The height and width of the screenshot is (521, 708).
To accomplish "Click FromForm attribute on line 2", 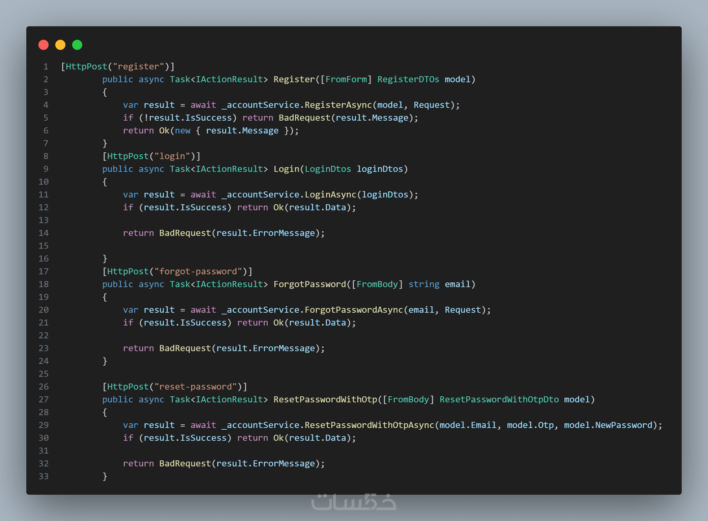I will pos(346,80).
